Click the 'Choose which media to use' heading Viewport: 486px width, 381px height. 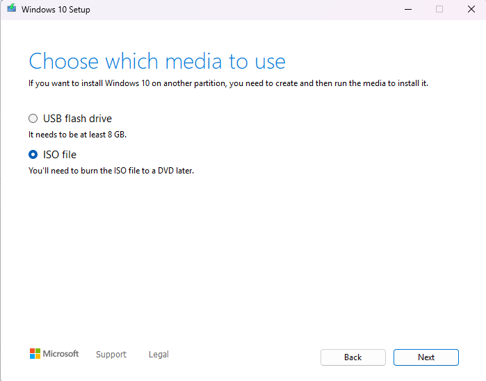pos(157,61)
